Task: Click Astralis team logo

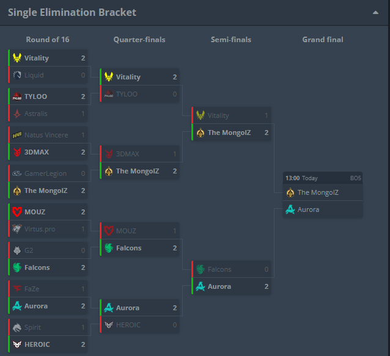Action: coord(17,114)
